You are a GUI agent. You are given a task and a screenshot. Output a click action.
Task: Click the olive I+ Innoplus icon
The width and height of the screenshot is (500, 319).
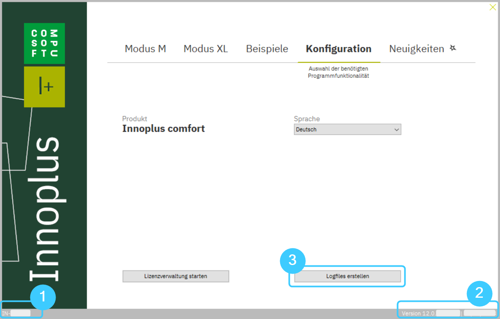click(44, 87)
